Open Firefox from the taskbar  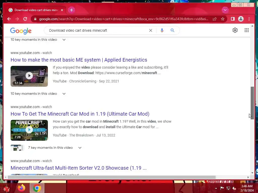22,188
